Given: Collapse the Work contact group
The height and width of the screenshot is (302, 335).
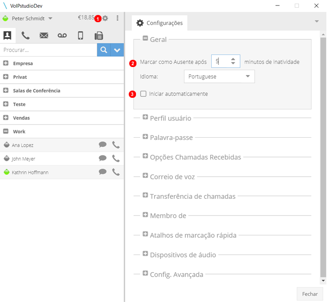Looking at the screenshot, I should click(6, 131).
